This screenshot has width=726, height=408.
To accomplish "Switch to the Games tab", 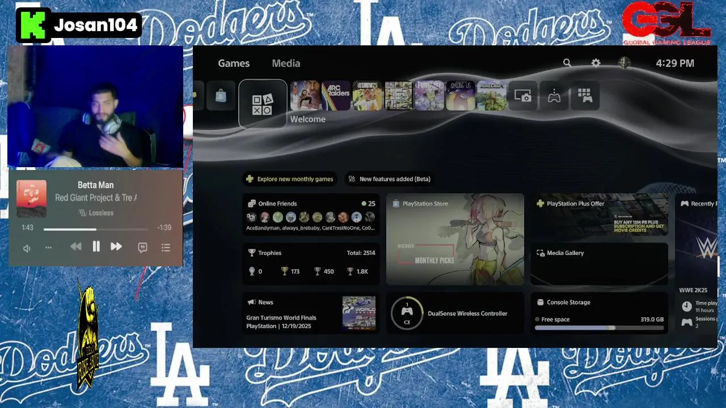I will pyautogui.click(x=234, y=63).
